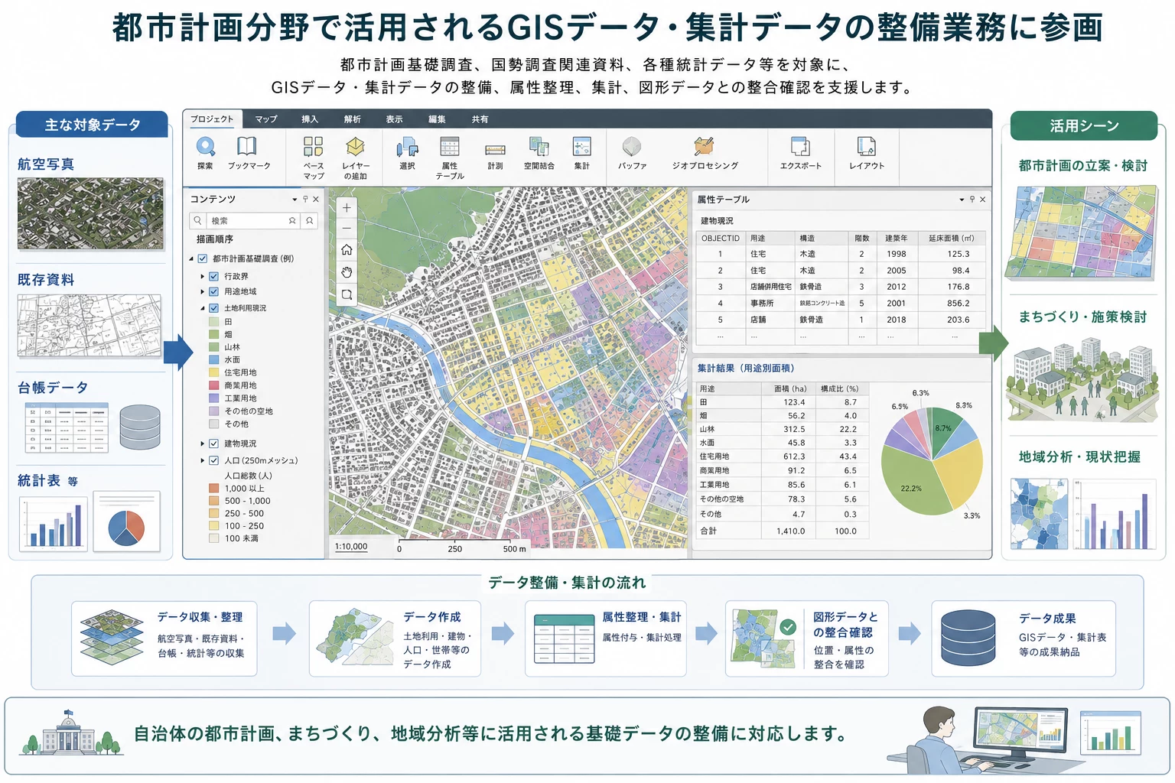Click the 延床面積 (㎡) column header

pyautogui.click(x=952, y=238)
